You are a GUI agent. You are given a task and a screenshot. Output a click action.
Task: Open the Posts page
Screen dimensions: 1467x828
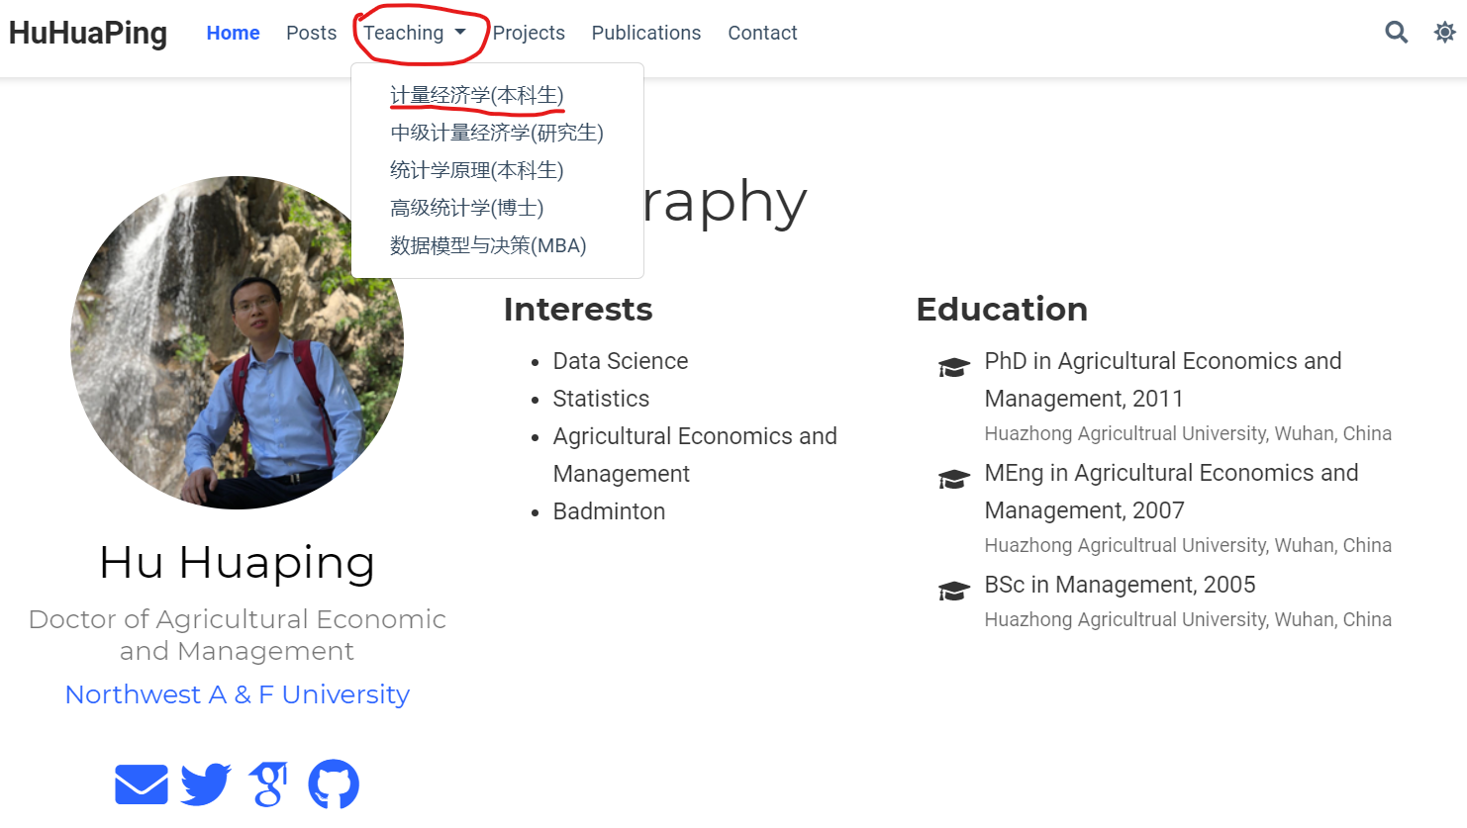[311, 33]
